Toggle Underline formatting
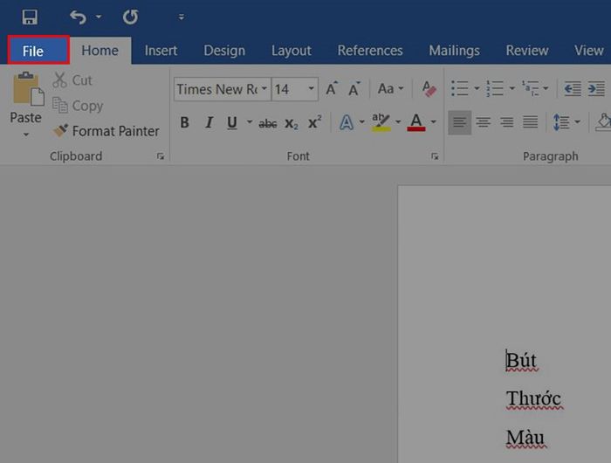The height and width of the screenshot is (463, 611). point(232,122)
